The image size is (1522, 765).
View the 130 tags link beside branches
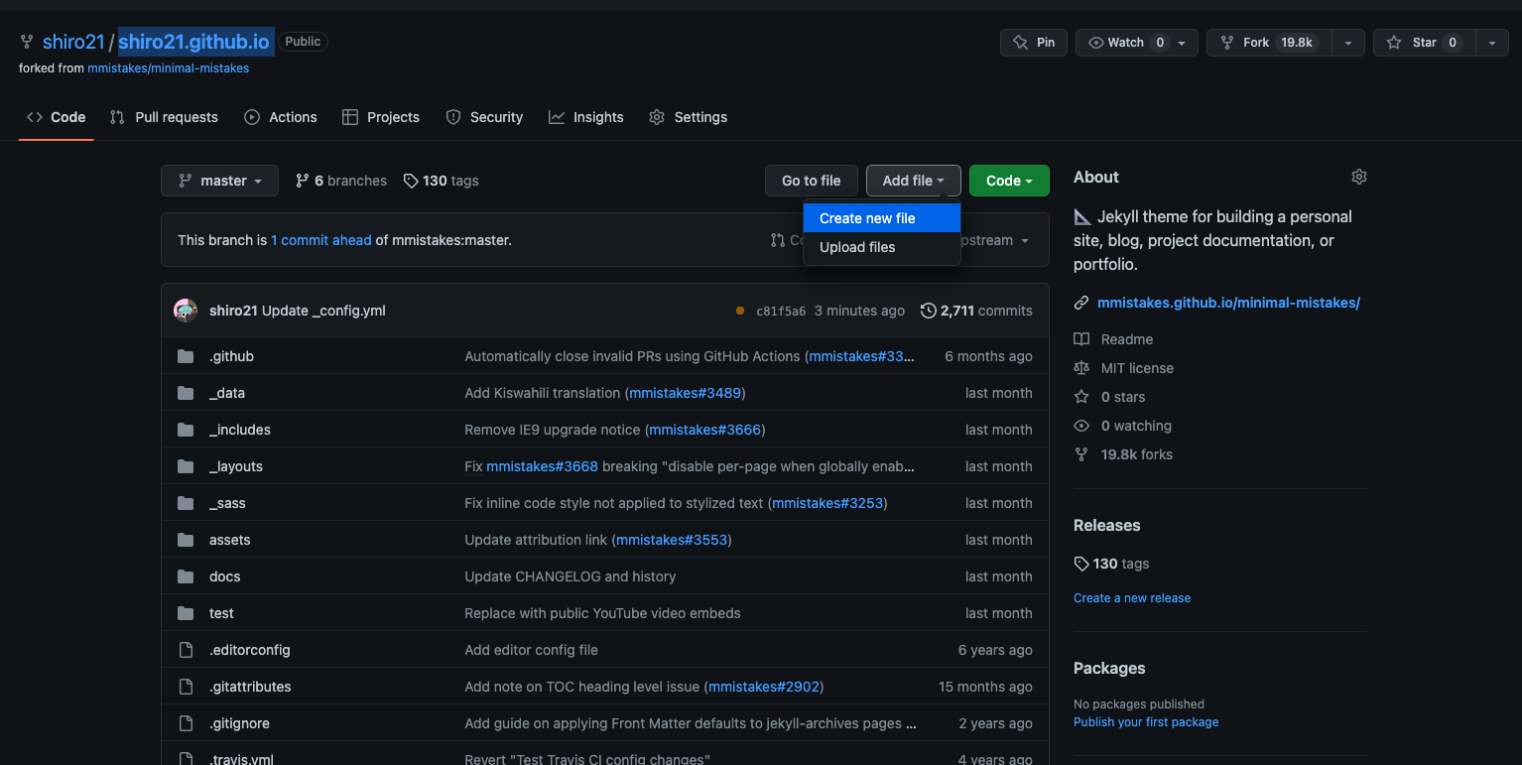click(442, 181)
